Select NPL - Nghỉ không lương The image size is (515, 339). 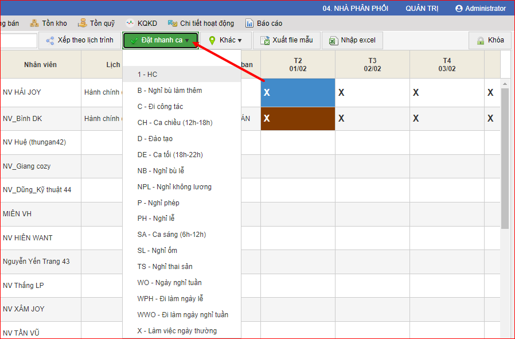click(182, 186)
